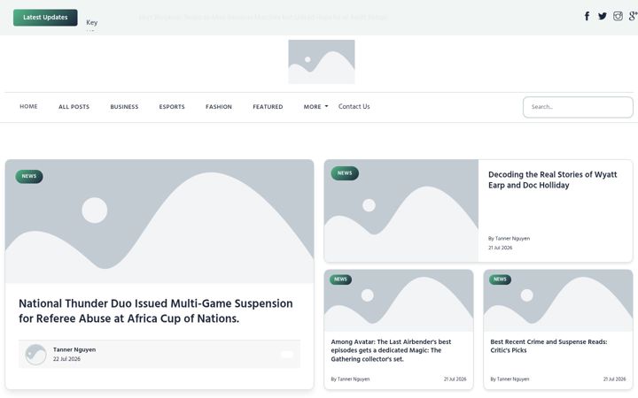
Task: Open the National Thunder Duo suspension headline
Action: (x=155, y=310)
